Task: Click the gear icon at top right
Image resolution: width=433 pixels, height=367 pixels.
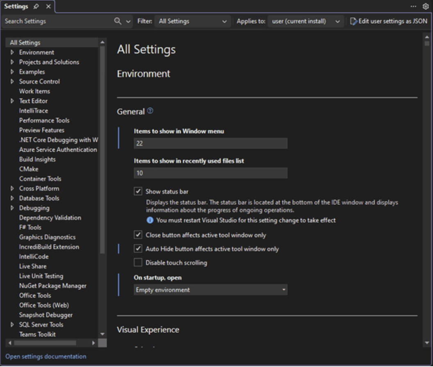Action: tap(425, 7)
